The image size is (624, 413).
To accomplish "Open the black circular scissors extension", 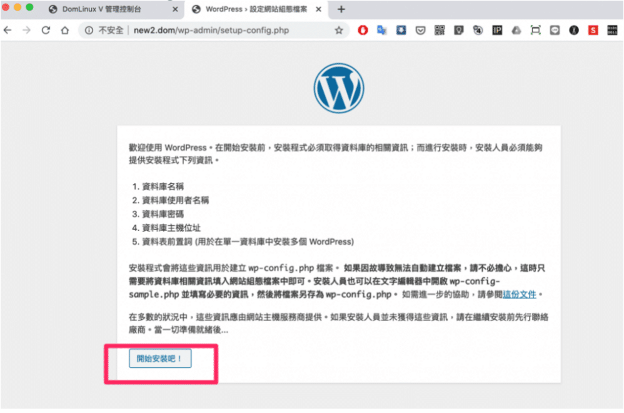I will point(574,30).
